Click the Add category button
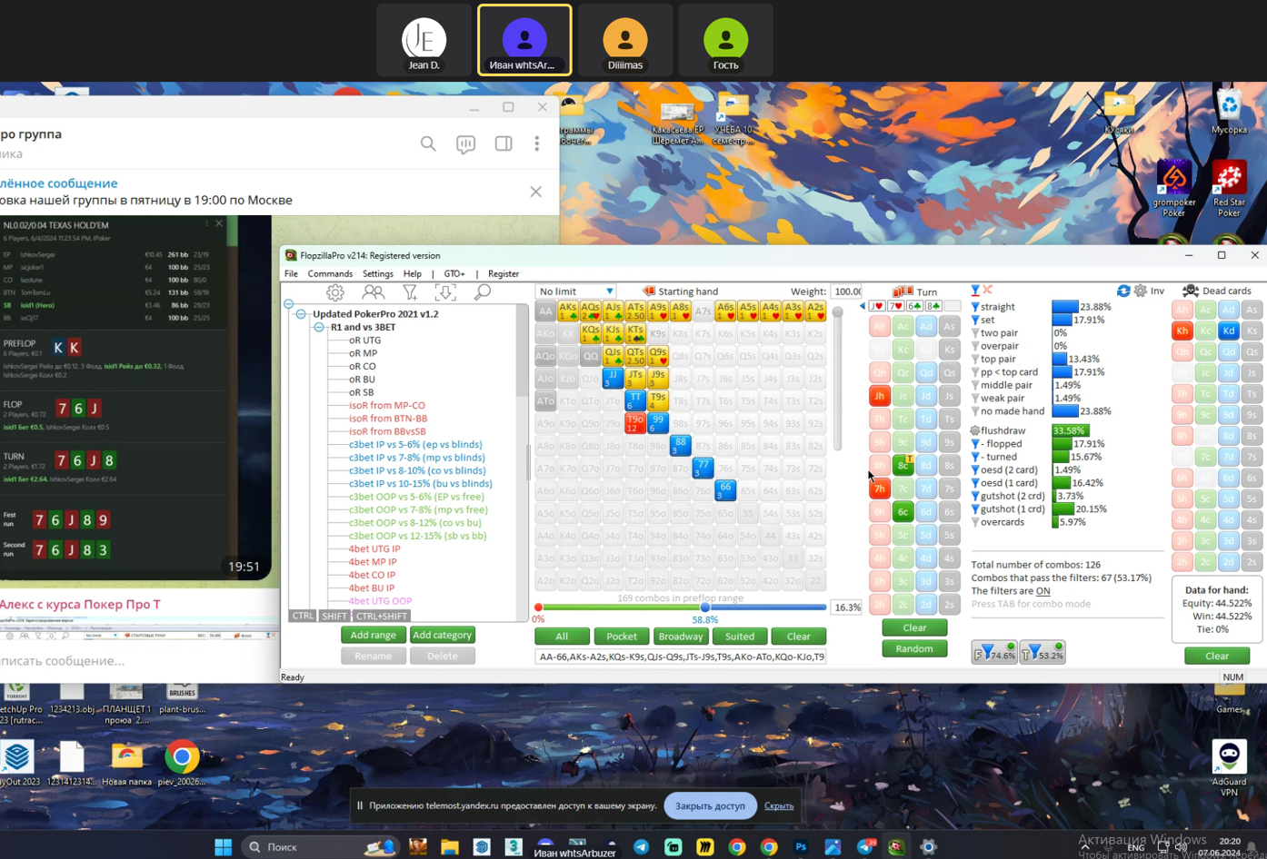The width and height of the screenshot is (1267, 859). (442, 635)
